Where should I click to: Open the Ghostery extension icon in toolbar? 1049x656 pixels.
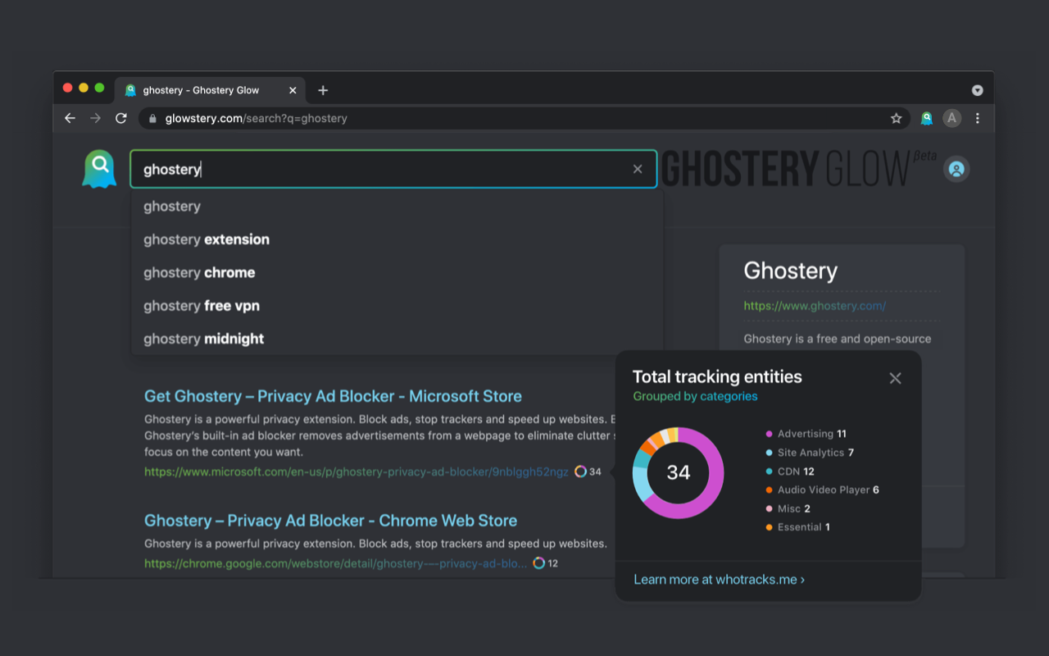pyautogui.click(x=927, y=118)
